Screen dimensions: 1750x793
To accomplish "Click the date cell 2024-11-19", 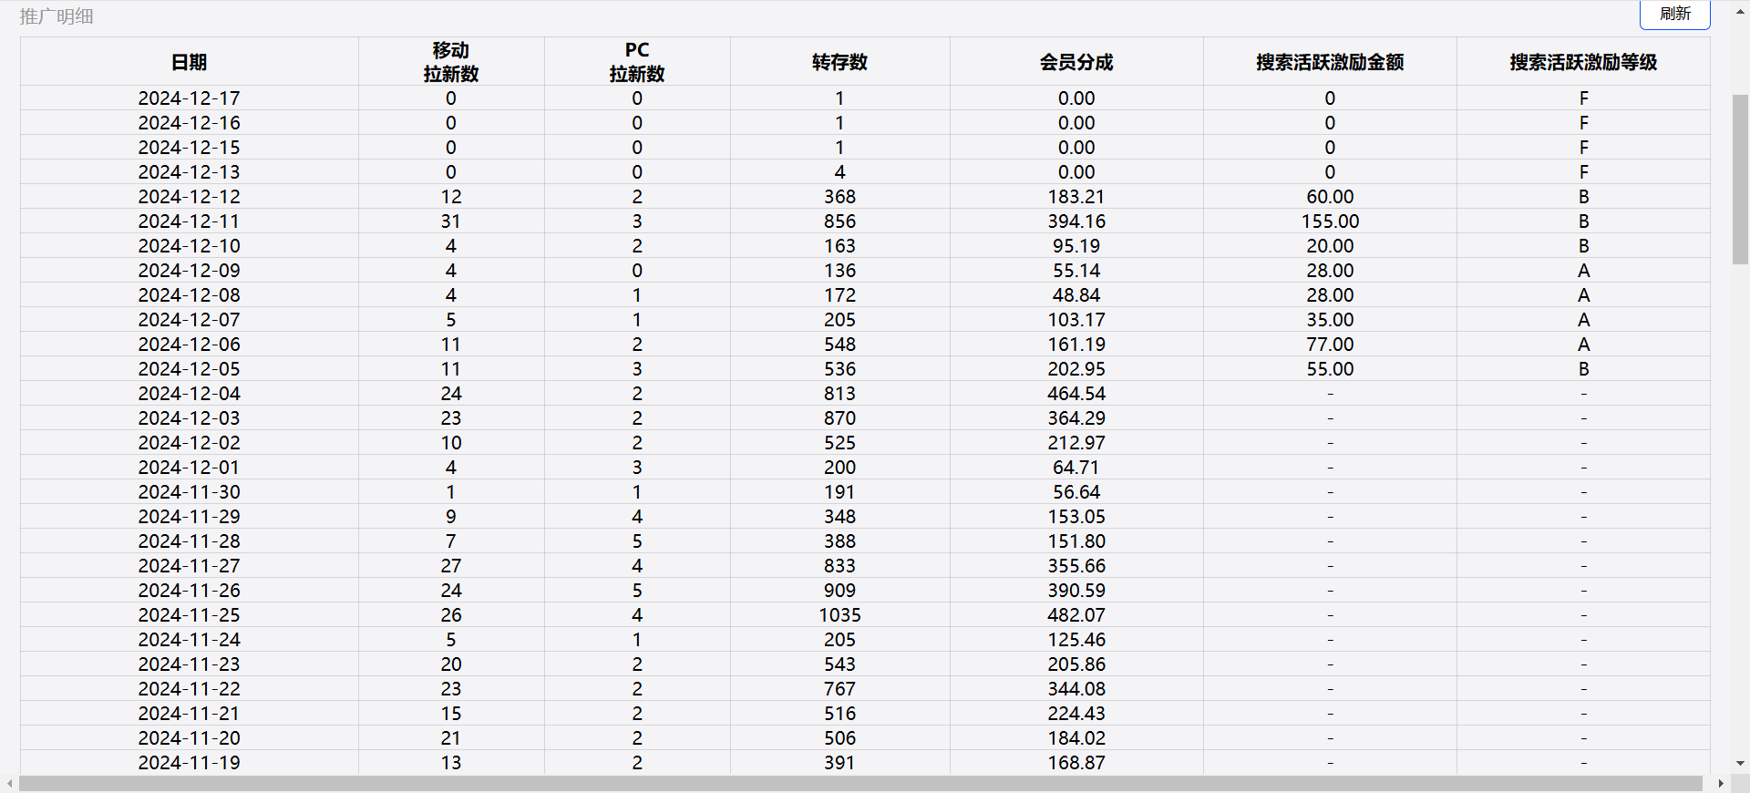I will tap(190, 763).
